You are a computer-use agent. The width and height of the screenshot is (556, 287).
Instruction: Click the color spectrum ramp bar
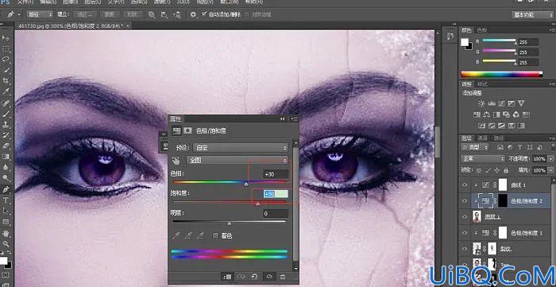(x=501, y=74)
